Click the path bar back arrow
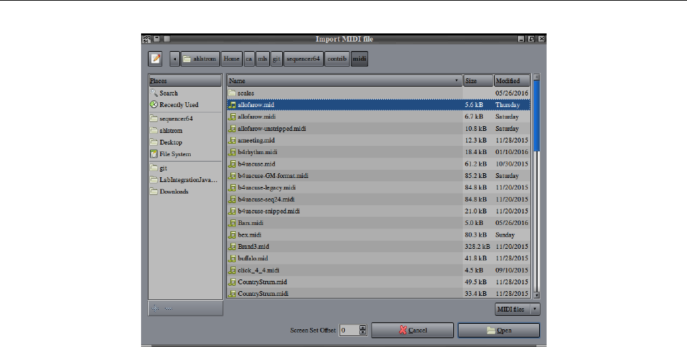687x347 pixels. (174, 59)
